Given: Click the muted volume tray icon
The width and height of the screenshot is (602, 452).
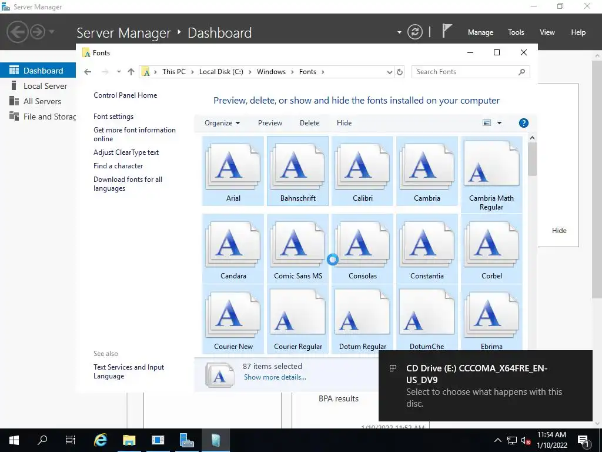Looking at the screenshot, I should pos(526,440).
